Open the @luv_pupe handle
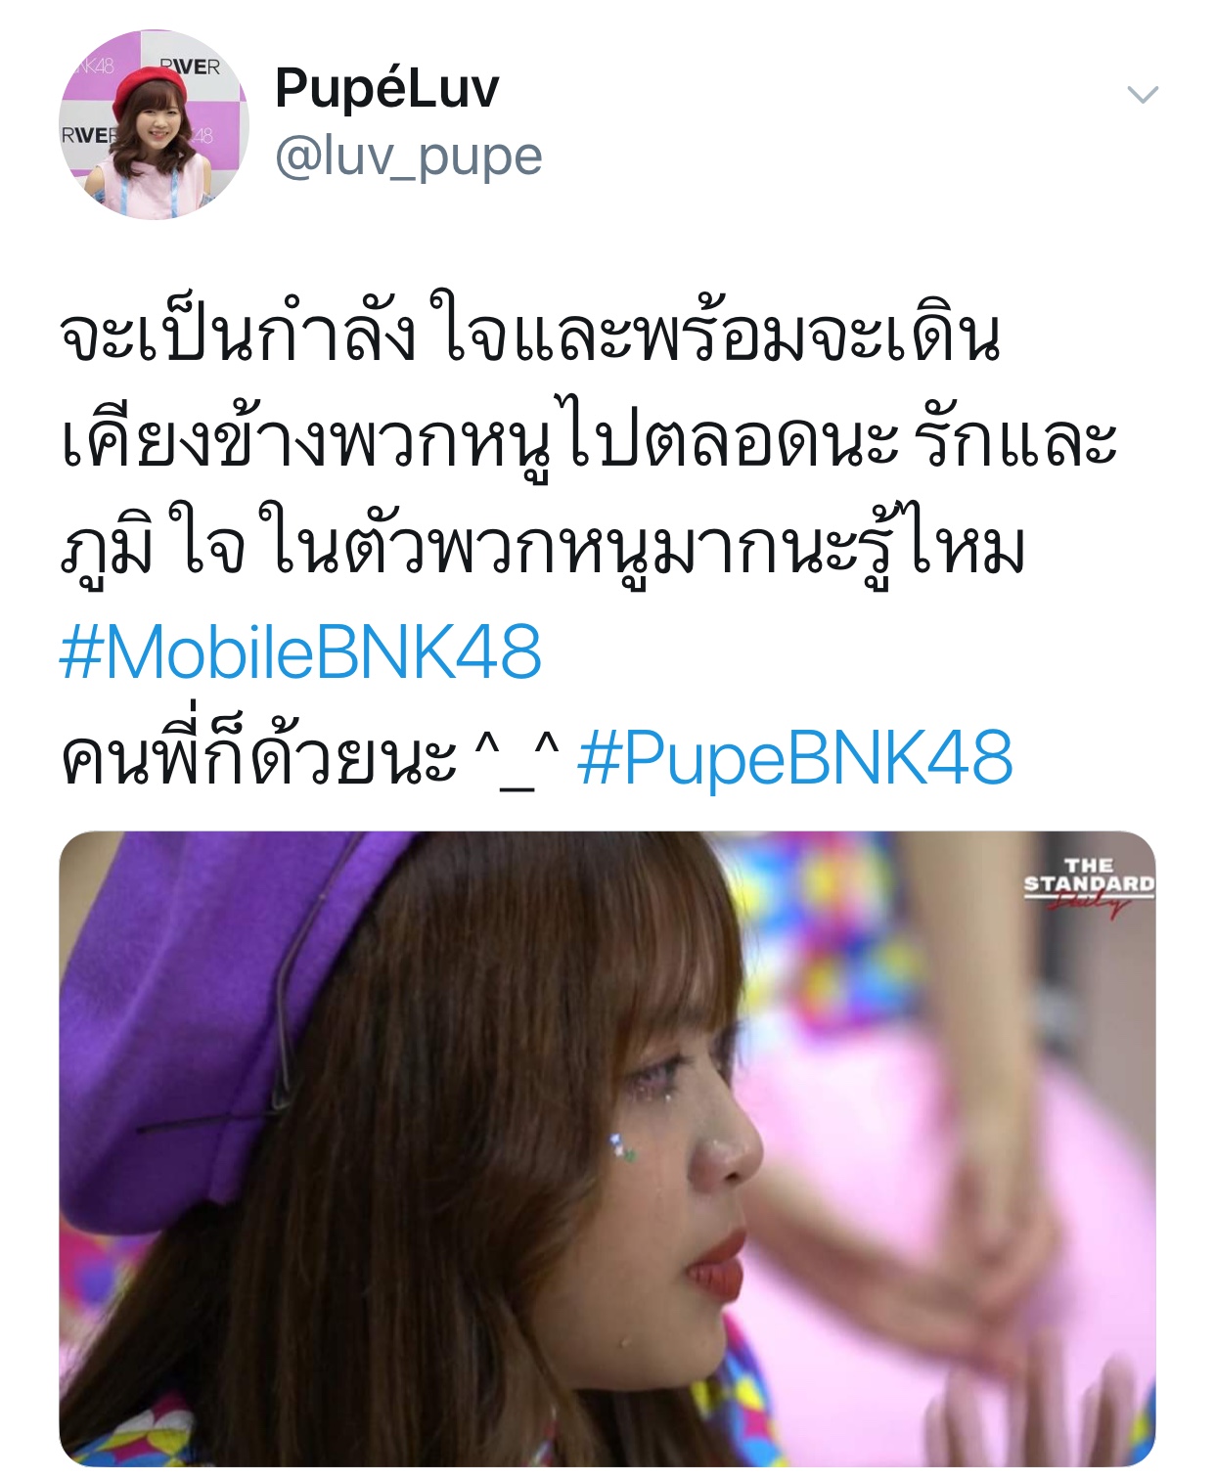This screenshot has height=1480, width=1215. [408, 157]
